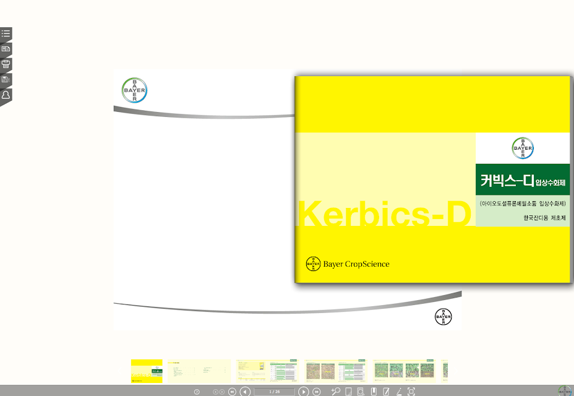Open the note memo tool icon
The image size is (574, 396).
386,392
